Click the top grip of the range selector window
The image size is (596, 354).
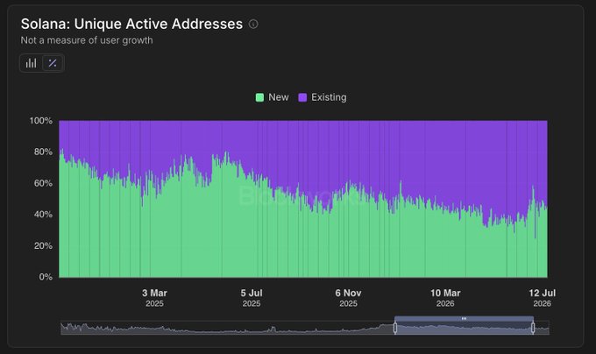tap(465, 319)
